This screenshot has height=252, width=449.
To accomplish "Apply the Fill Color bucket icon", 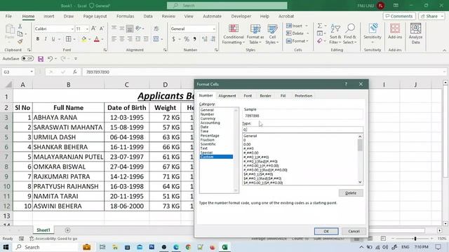I will point(83,39).
